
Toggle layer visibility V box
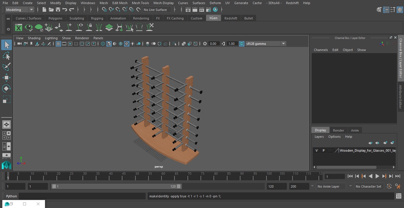316,150
